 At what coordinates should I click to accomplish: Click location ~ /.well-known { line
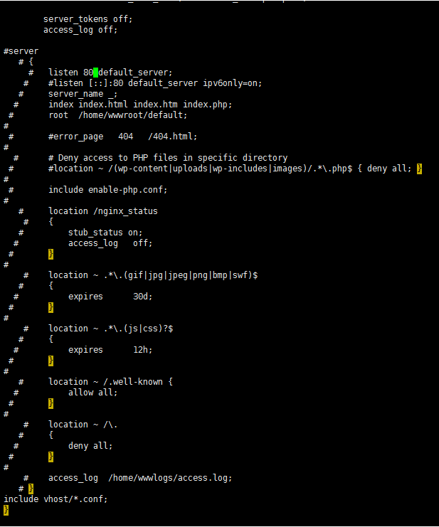111,382
